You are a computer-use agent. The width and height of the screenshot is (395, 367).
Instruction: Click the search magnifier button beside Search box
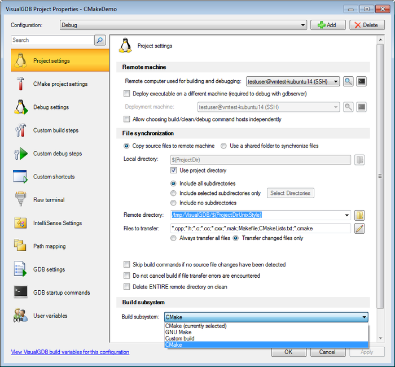(100, 40)
